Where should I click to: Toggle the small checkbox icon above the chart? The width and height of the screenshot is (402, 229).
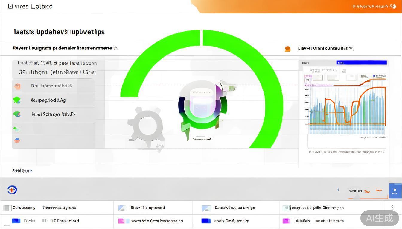[x=344, y=71]
